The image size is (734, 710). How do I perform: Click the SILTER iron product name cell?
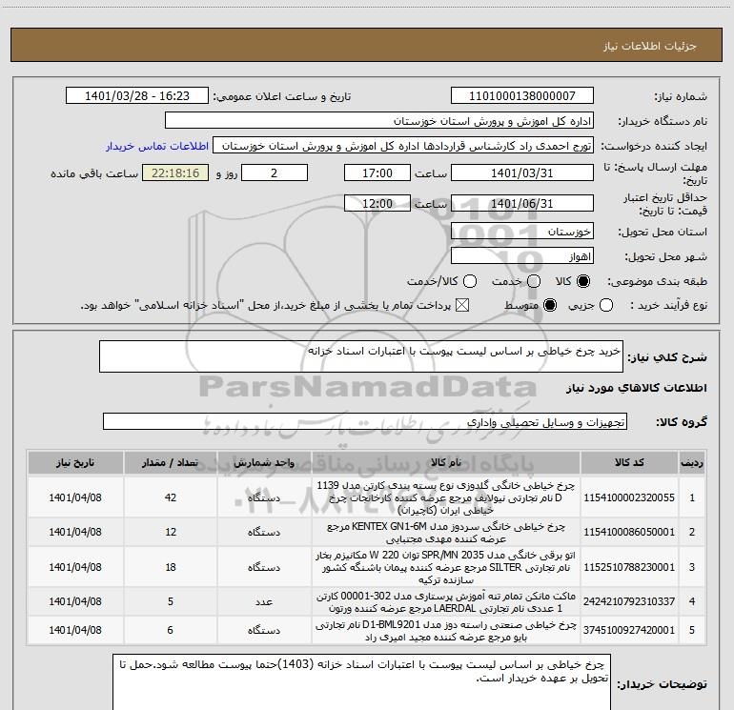(446, 567)
